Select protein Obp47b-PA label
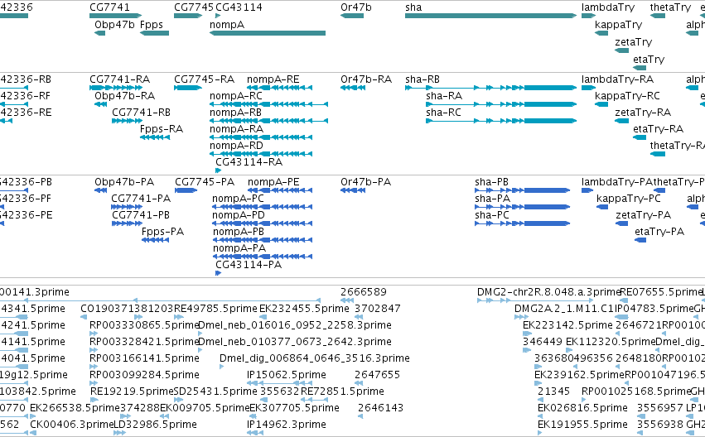Viewport: 705px width, 437px height. pos(124,182)
